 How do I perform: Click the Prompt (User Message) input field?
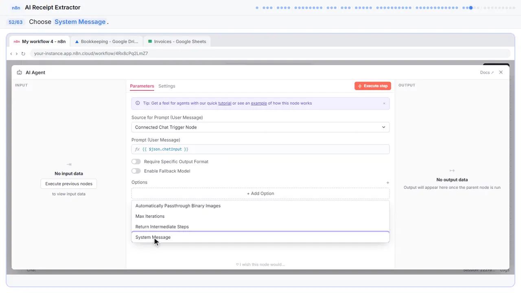260,149
